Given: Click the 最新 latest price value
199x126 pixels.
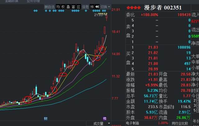Looking at the screenshot, I should point(153,74).
